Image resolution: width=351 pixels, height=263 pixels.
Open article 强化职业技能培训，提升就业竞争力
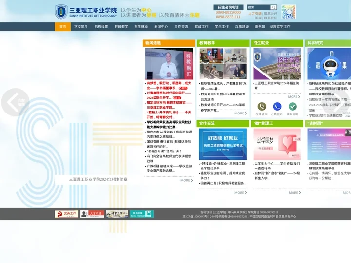click(223, 175)
